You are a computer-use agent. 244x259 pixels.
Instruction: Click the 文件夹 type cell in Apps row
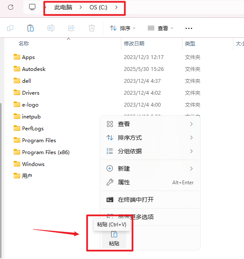pos(193,57)
